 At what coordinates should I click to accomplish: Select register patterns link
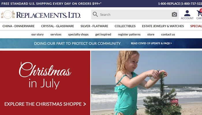[x=129, y=34]
